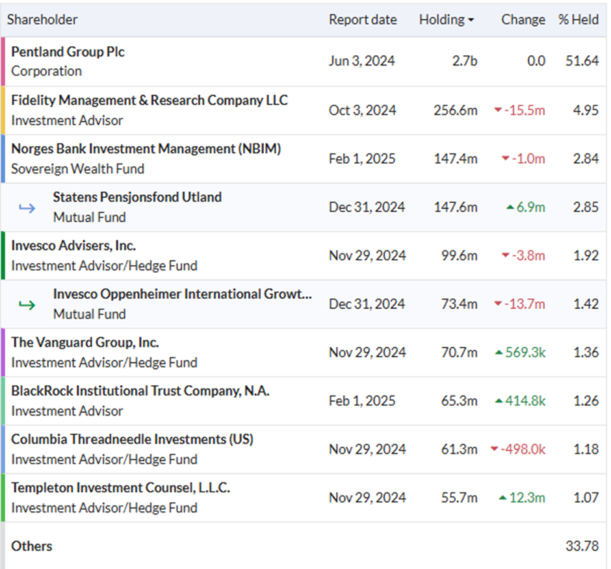Click the red down arrow beside -498.0k
Viewport: 611px width, 569px height.
pos(494,449)
